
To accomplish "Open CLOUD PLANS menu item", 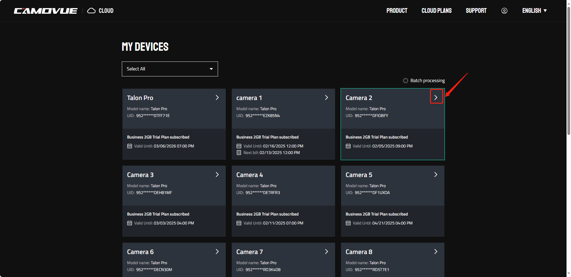I will click(437, 11).
